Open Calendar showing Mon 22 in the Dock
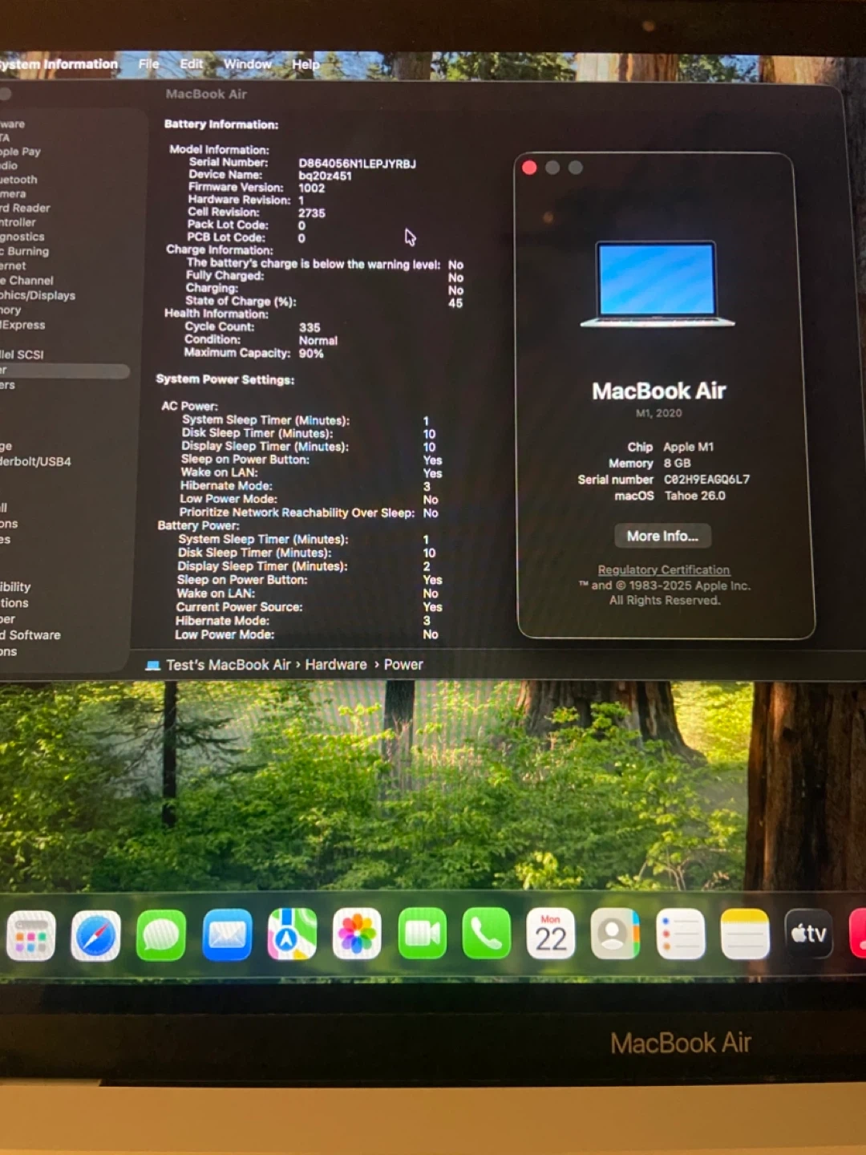This screenshot has height=1155, width=866. coord(551,934)
